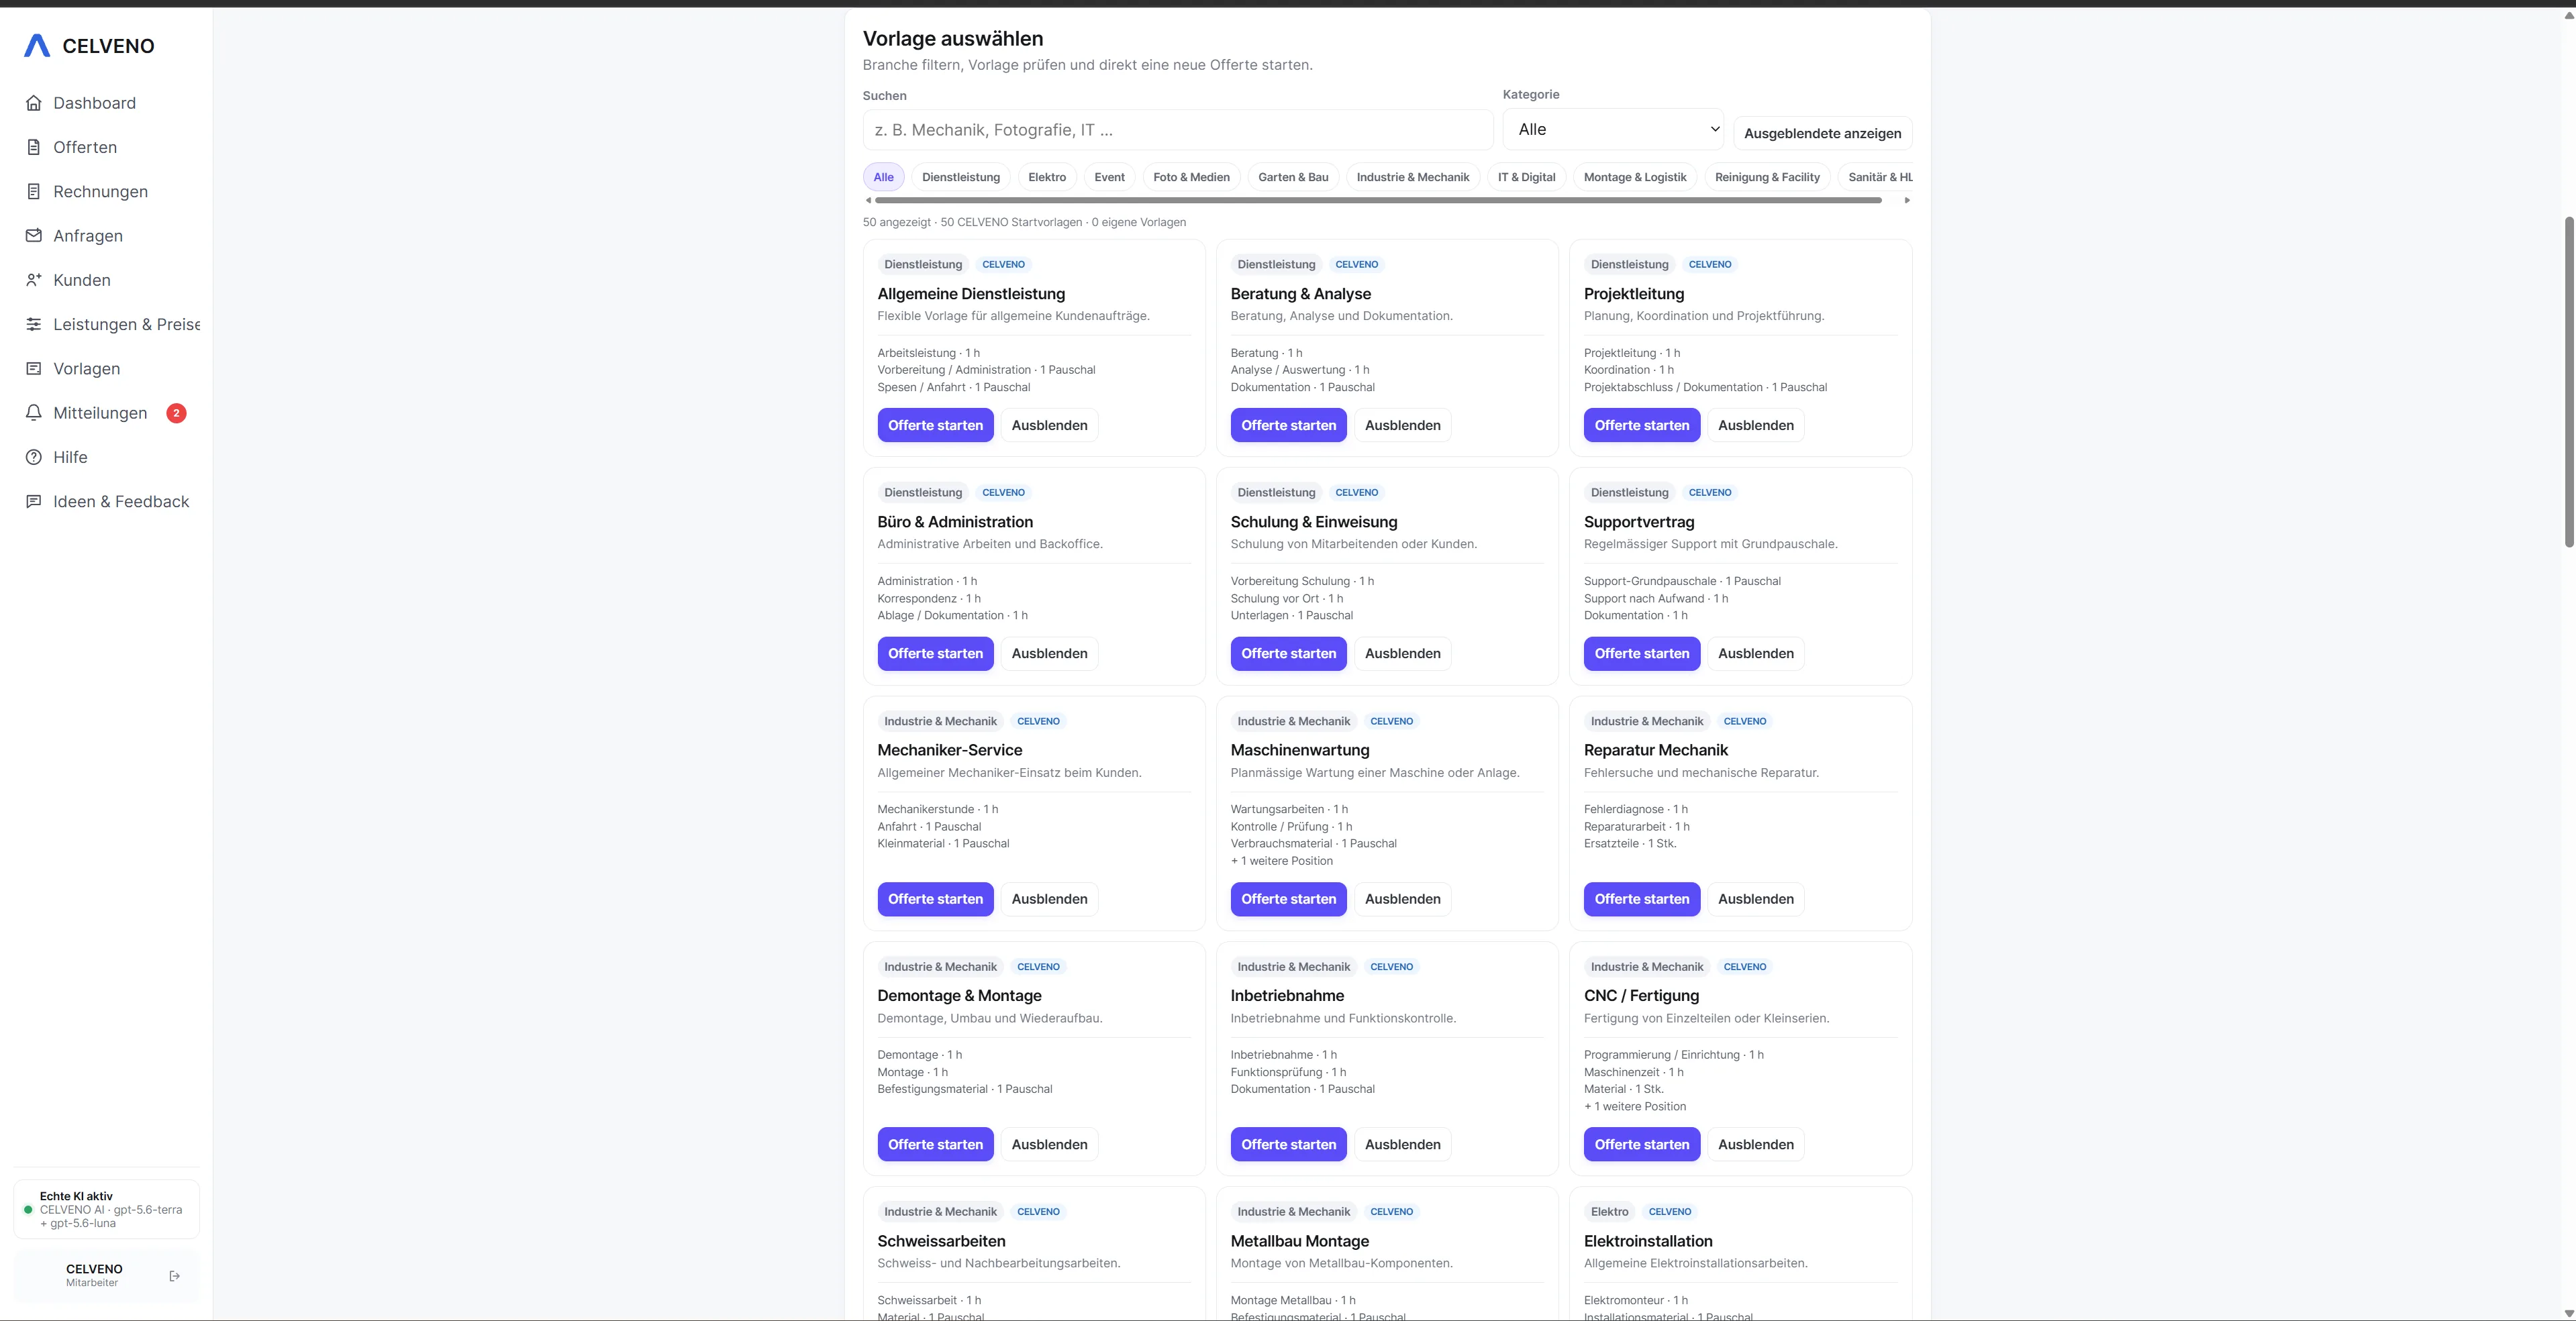Select the Foto & Medien filter chip
Image resolution: width=2576 pixels, height=1321 pixels.
click(x=1191, y=177)
